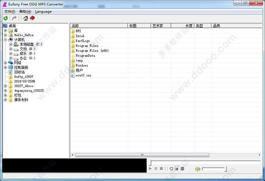This screenshot has height=181, width=265.
Task: Select dupanjxxrq_120225 folder in tree
Action: pos(29,91)
